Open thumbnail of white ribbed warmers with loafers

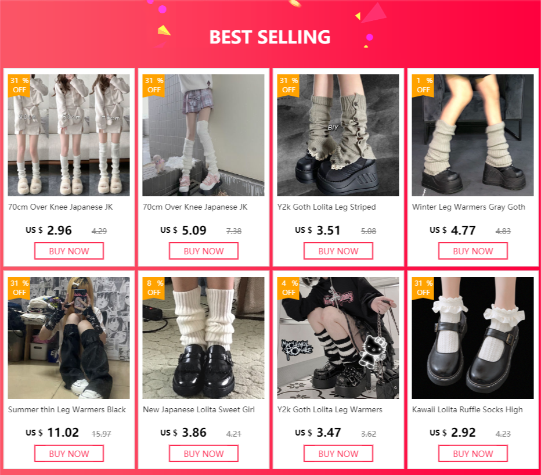click(x=204, y=338)
